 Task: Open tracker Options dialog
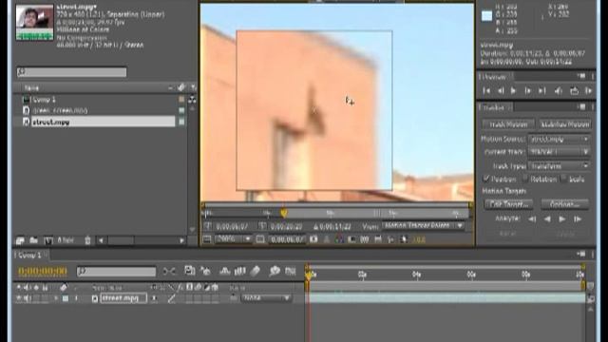(565, 204)
